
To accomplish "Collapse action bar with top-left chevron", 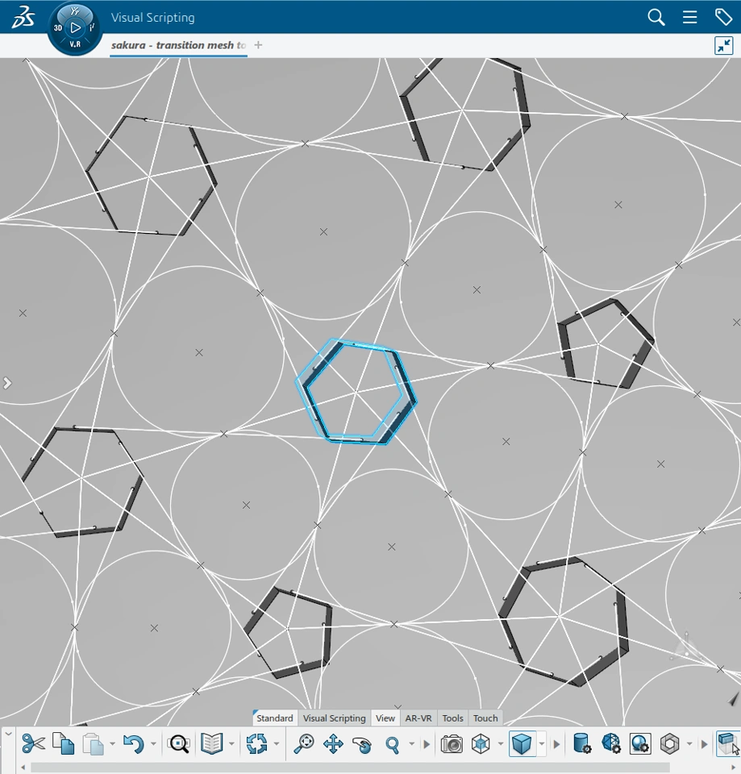I will (8, 734).
